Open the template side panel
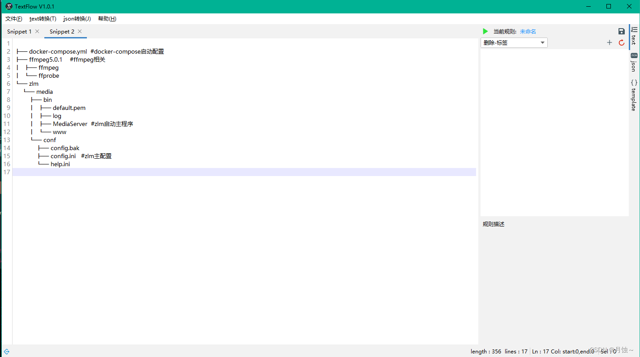Screen dimensions: 640x357 click(x=634, y=95)
